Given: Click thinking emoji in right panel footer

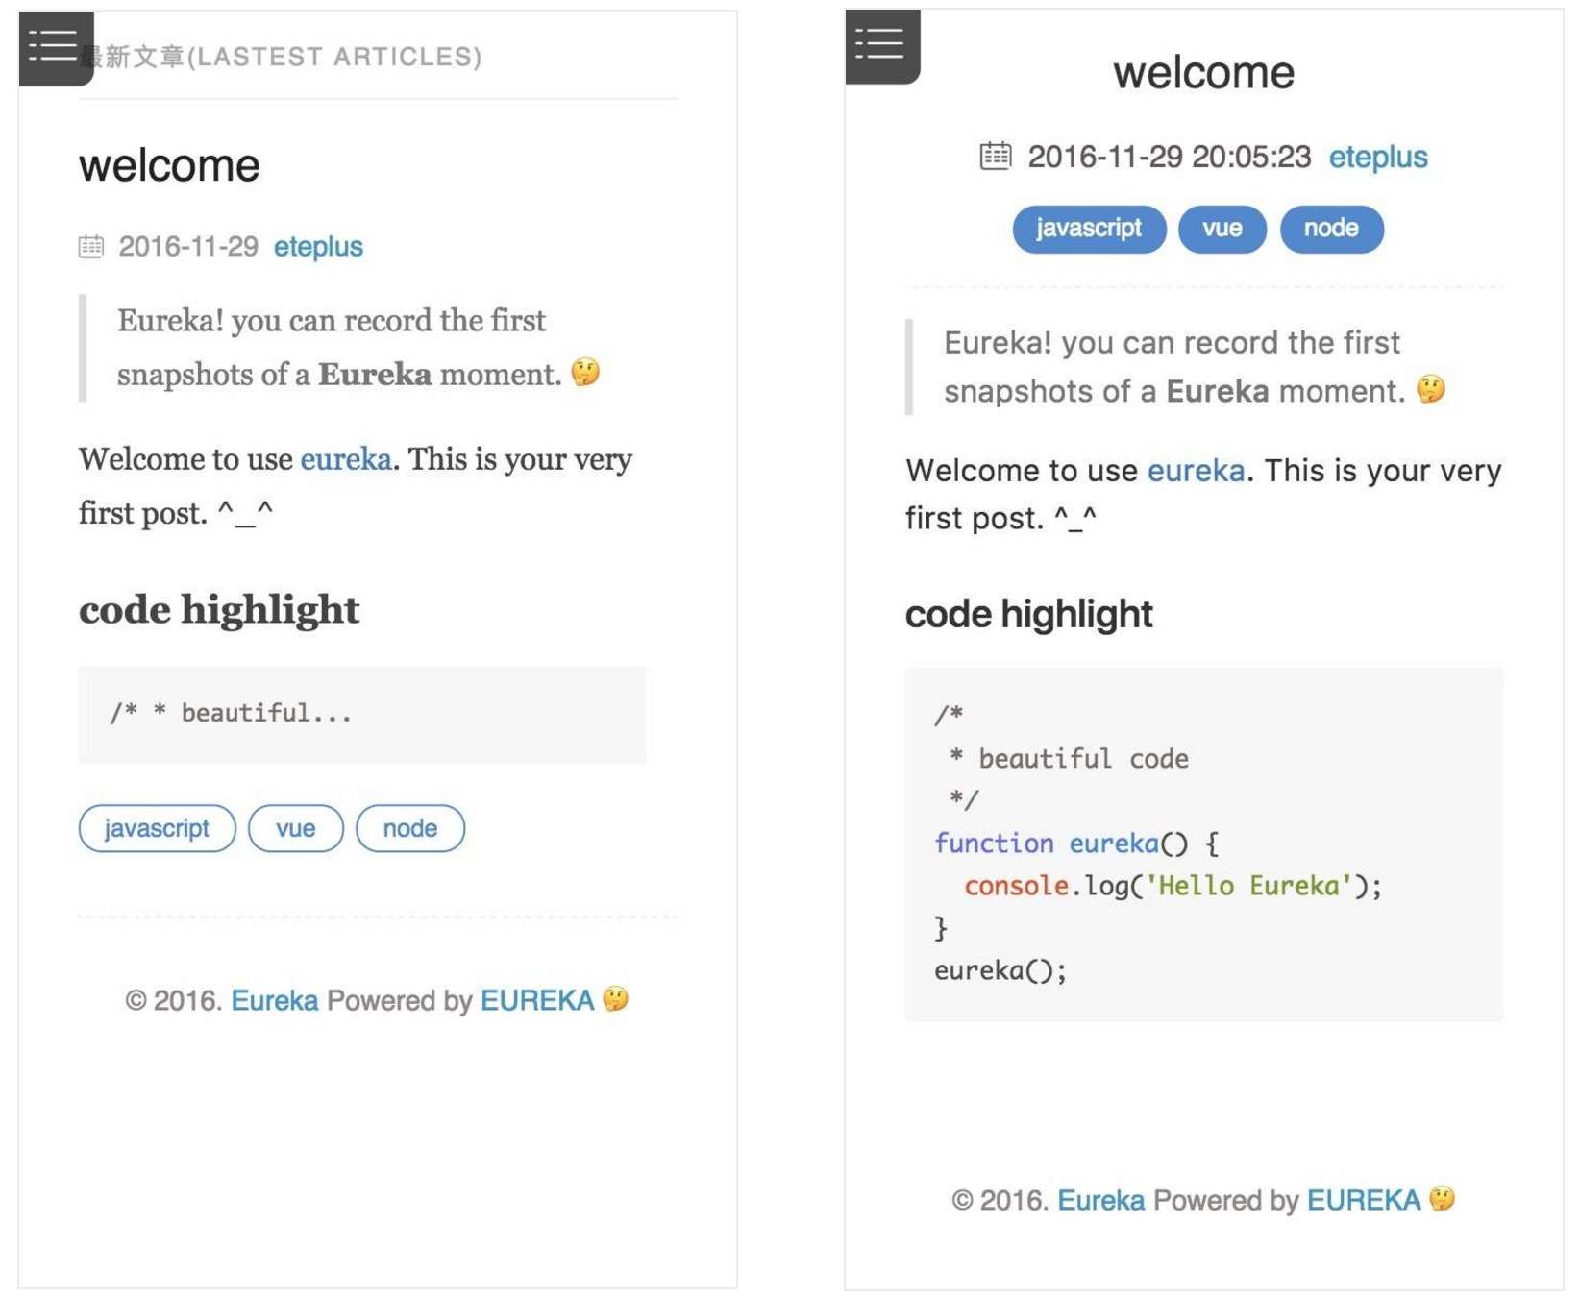Looking at the screenshot, I should pos(1443,1199).
